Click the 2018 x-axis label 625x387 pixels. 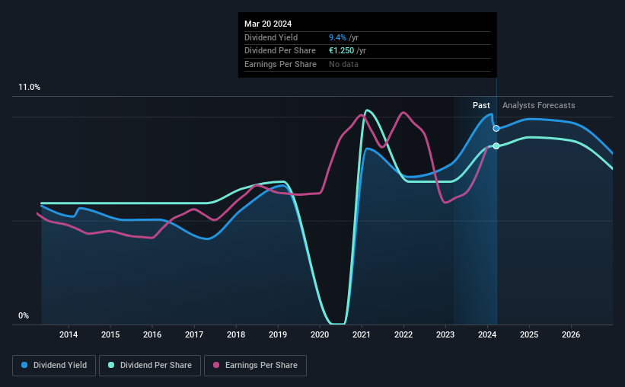pos(236,334)
